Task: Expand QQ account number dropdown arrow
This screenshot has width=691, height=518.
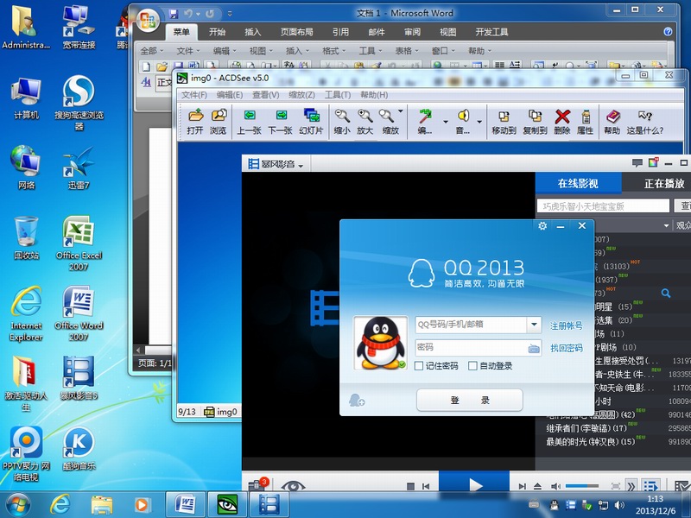Action: coord(534,325)
